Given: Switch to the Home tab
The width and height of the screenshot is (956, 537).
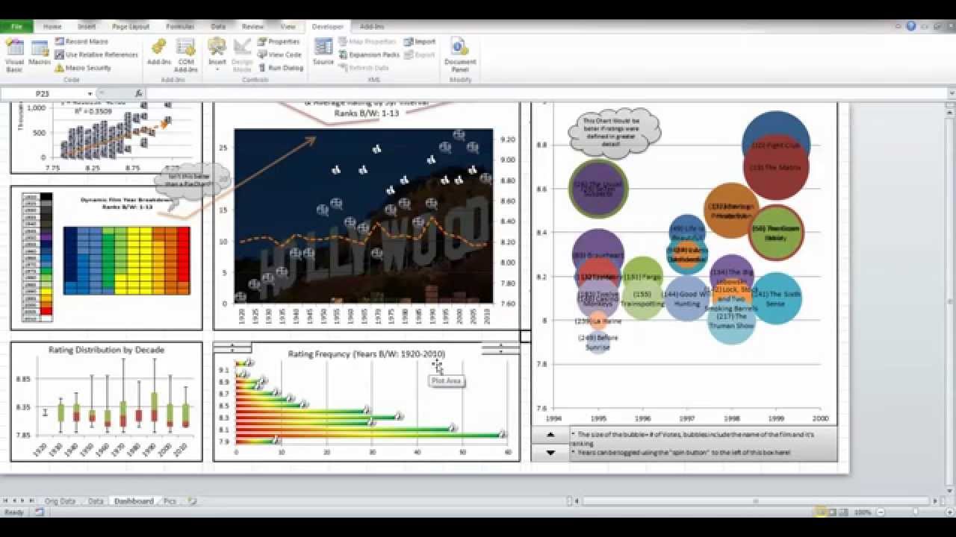Looking at the screenshot, I should 52,26.
